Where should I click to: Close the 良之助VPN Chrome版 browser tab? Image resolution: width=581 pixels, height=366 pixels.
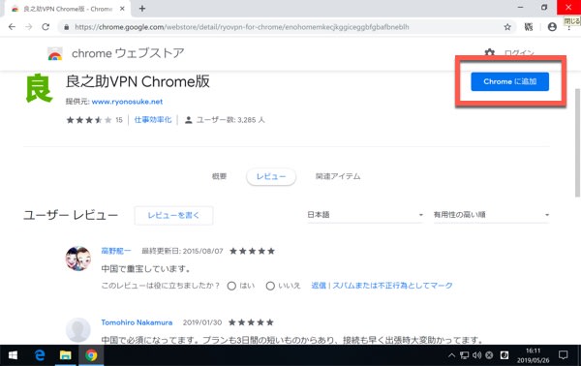(x=122, y=9)
